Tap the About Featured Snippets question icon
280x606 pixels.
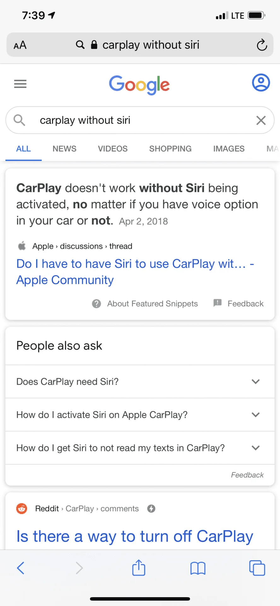pos(96,304)
